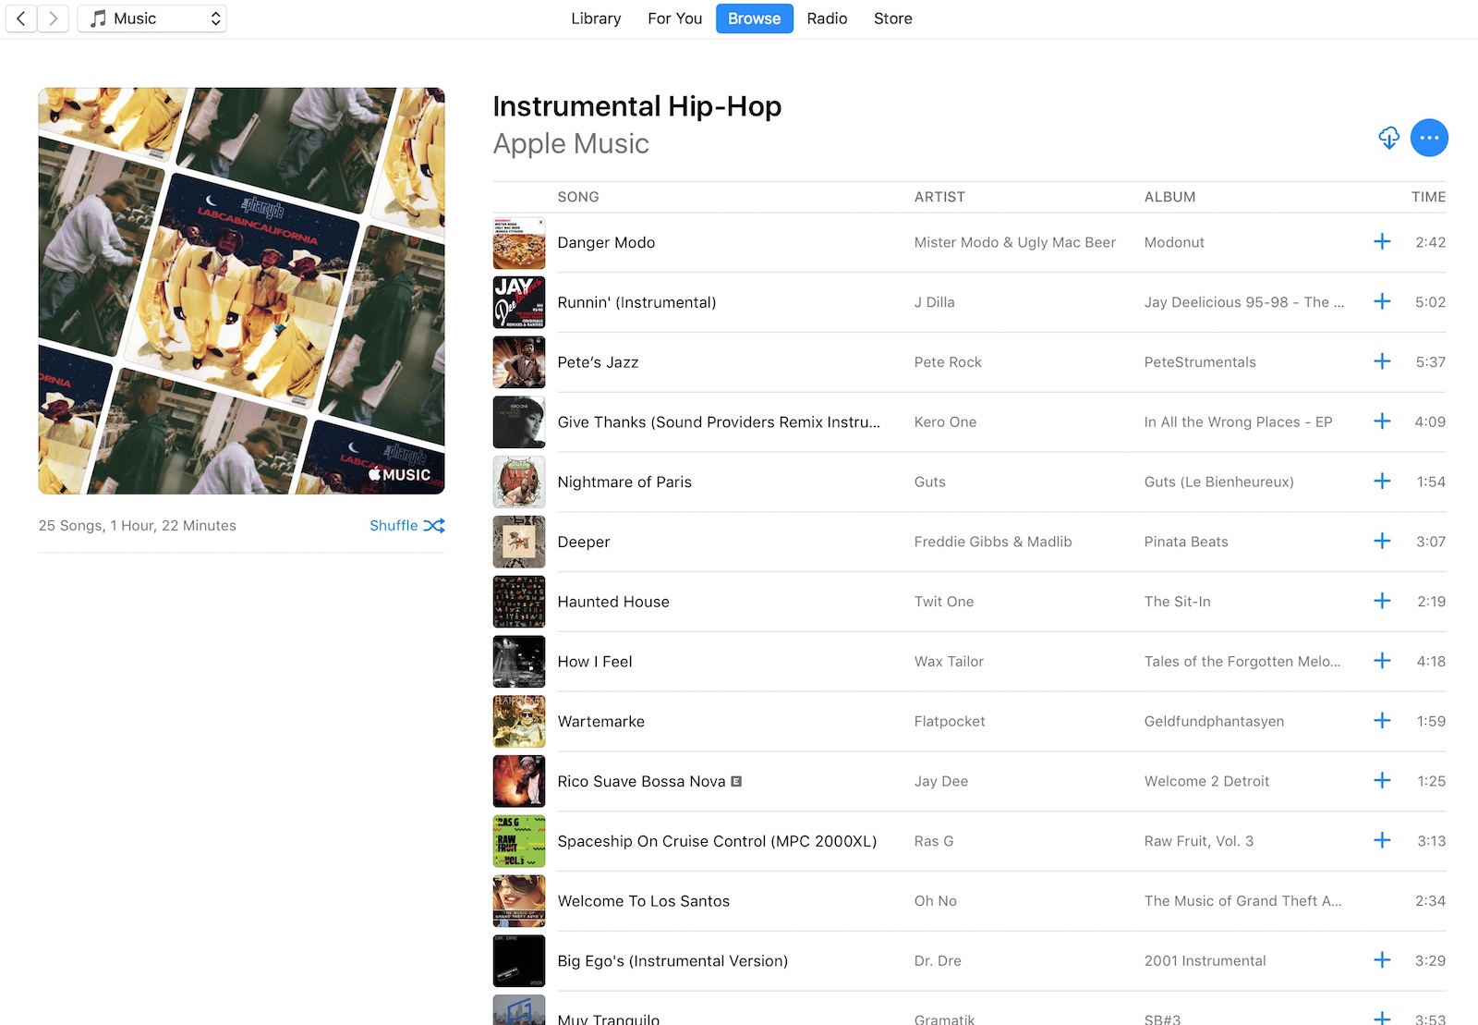The height and width of the screenshot is (1025, 1478).
Task: Select the song title Wartemarke
Action: [x=601, y=722]
